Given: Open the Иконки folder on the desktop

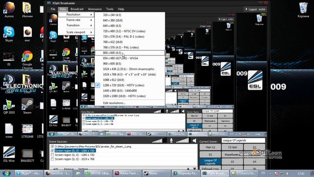Looking at the screenshot, I should point(27,10).
